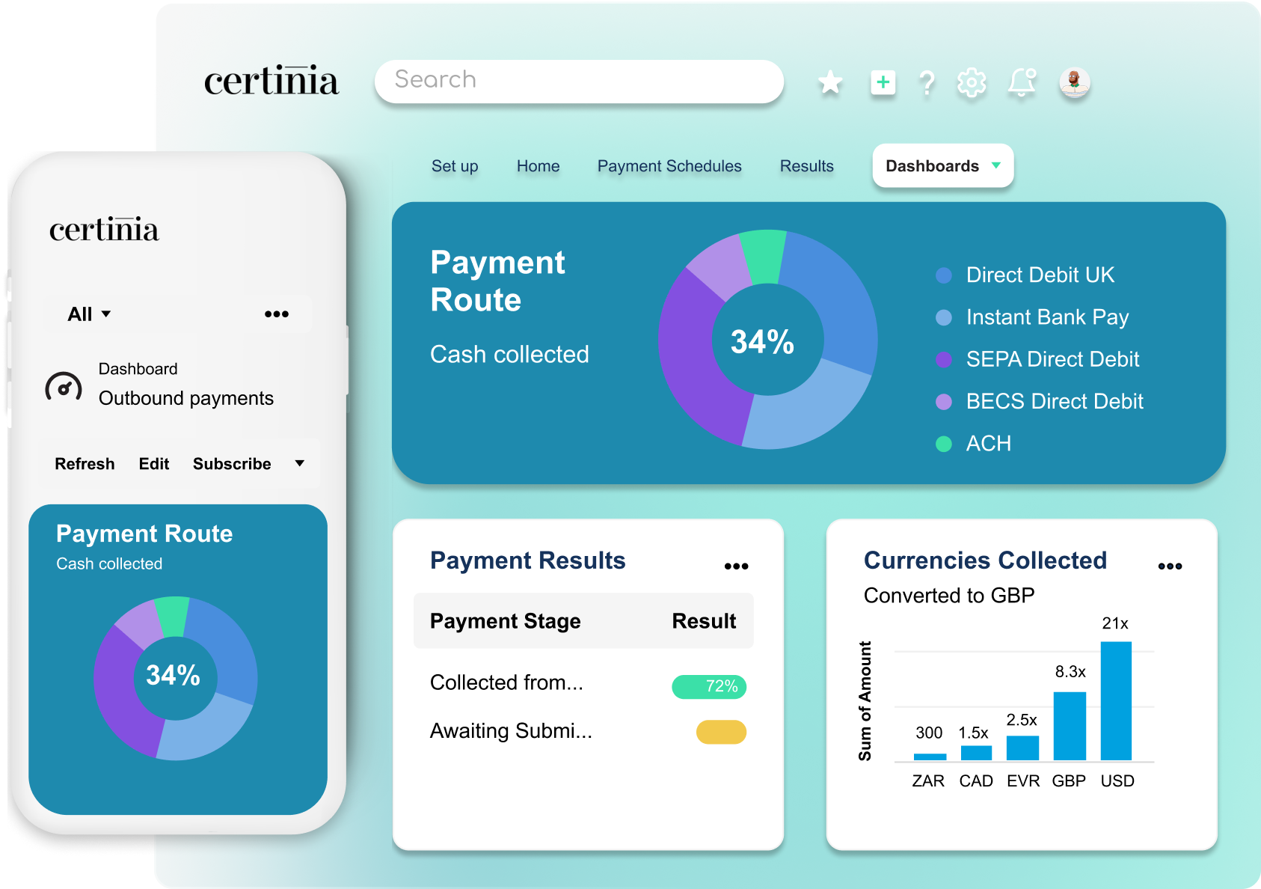Open help via question mark icon

click(927, 82)
